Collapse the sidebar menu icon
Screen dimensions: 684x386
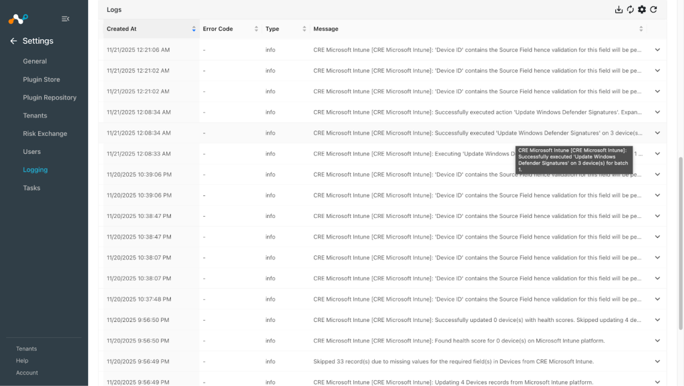coord(65,19)
